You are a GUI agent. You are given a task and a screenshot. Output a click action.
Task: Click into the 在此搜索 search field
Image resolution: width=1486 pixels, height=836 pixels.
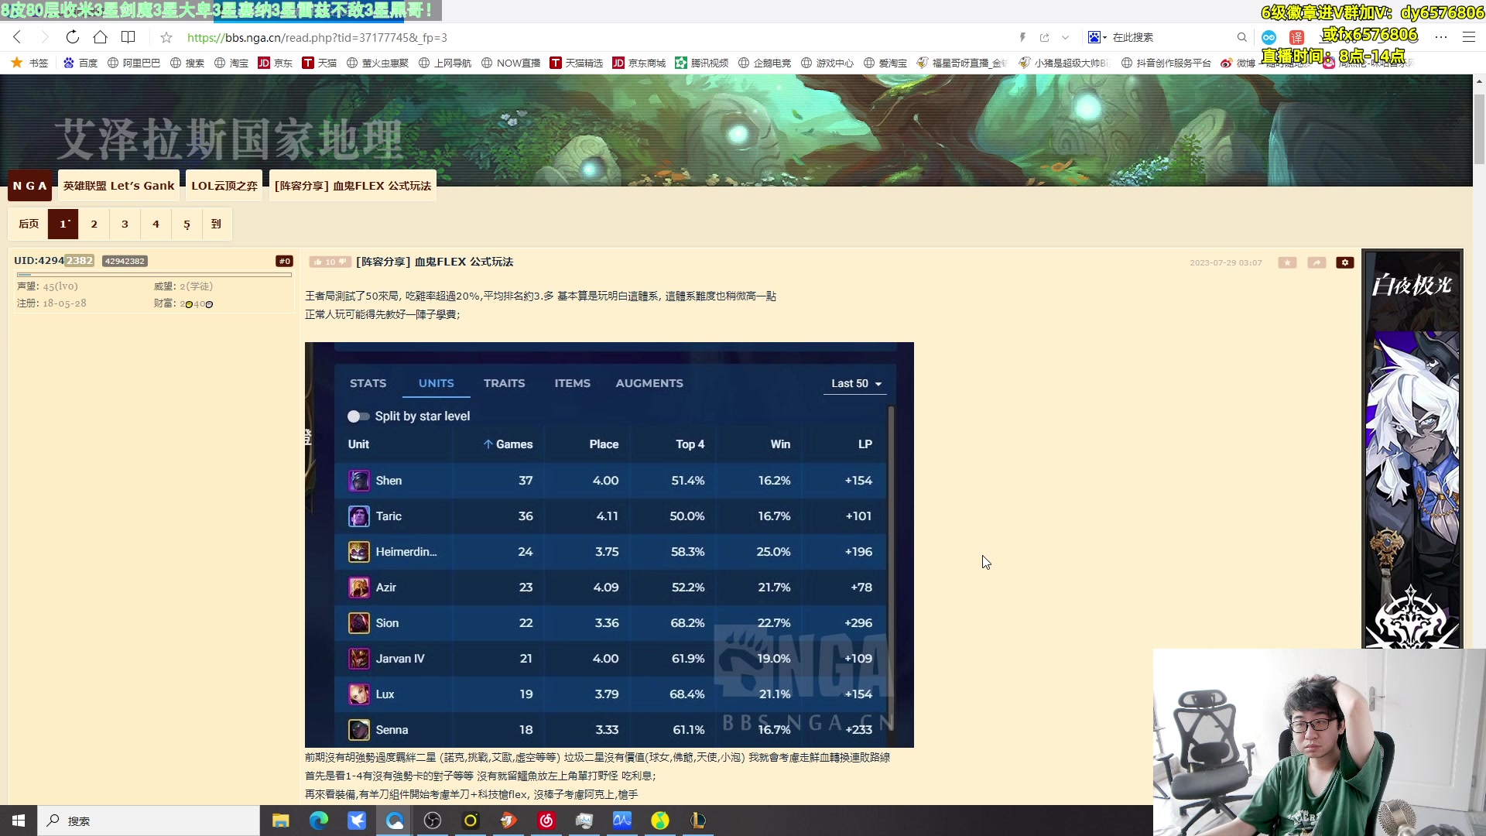click(1170, 37)
